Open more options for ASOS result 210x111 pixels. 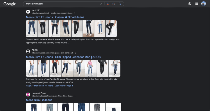point(75,53)
